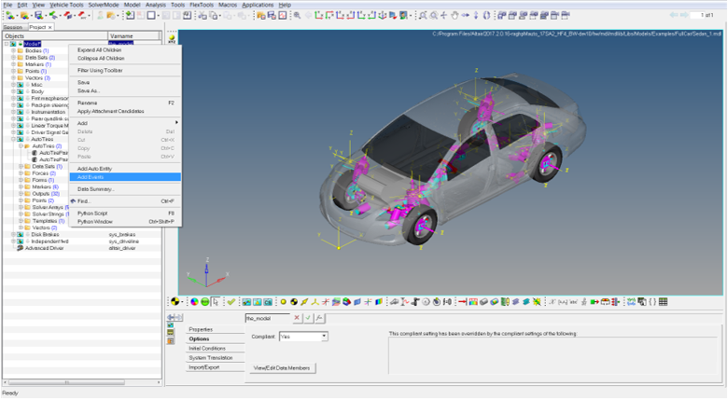Select Advanced Driver item in the tree
The width and height of the screenshot is (728, 400).
44,248
